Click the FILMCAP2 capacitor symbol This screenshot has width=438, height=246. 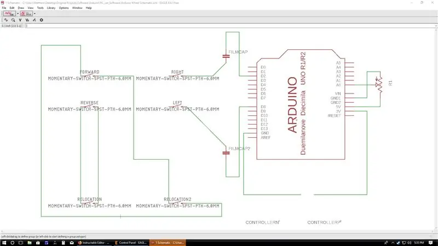pos(226,153)
